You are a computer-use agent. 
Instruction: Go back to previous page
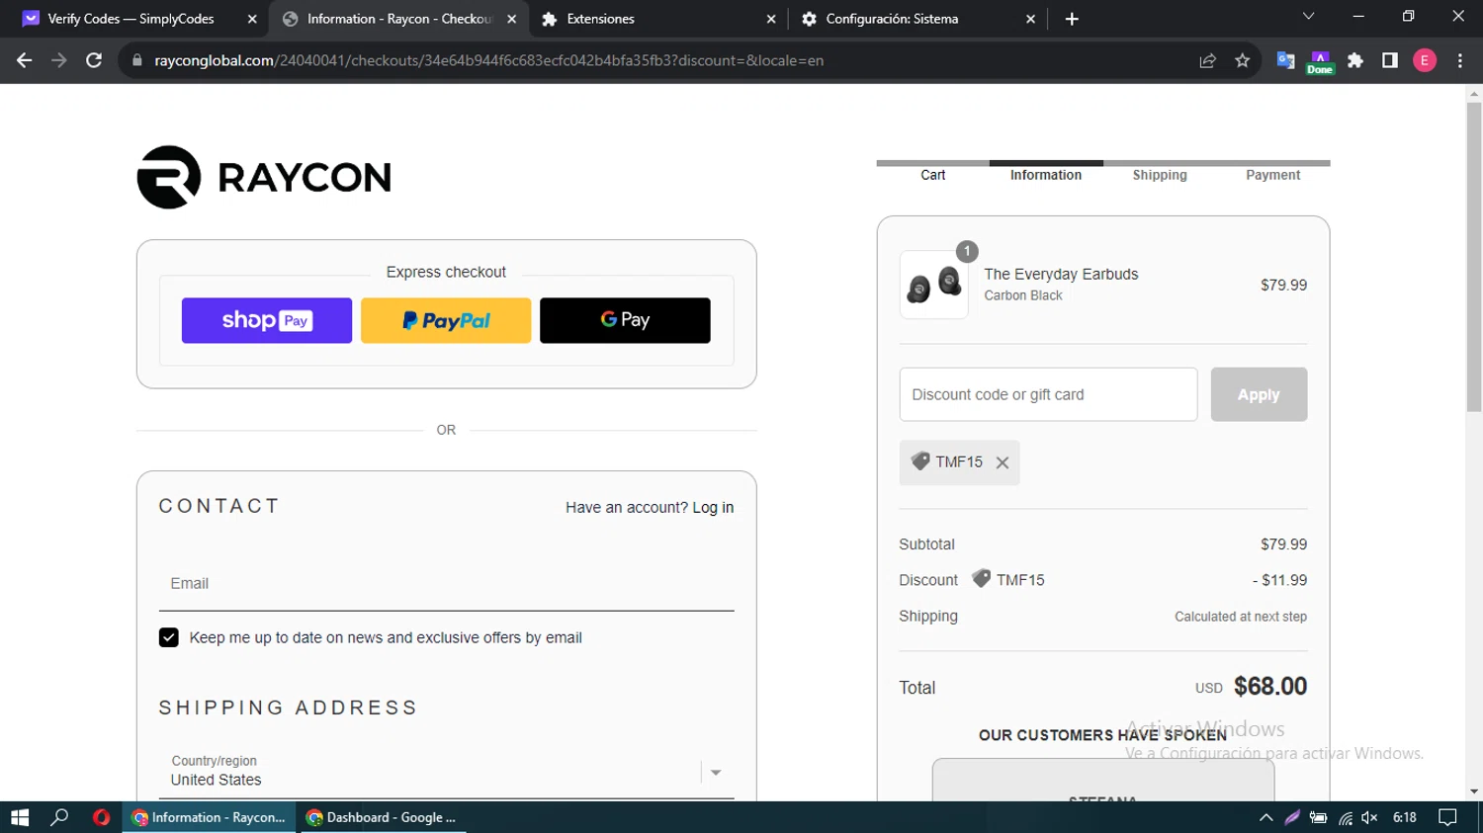click(x=25, y=60)
